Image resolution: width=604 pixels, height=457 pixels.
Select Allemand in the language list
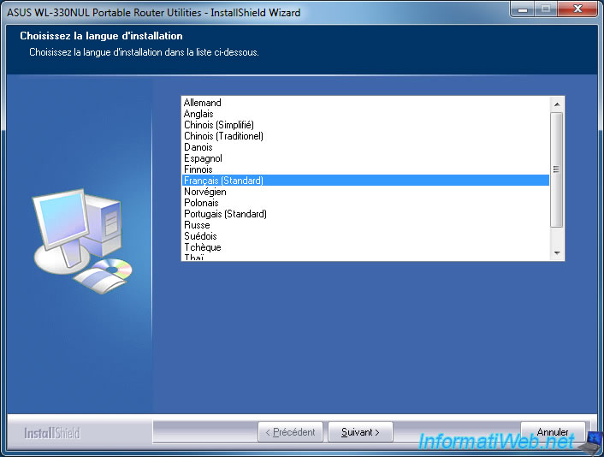pyautogui.click(x=365, y=103)
